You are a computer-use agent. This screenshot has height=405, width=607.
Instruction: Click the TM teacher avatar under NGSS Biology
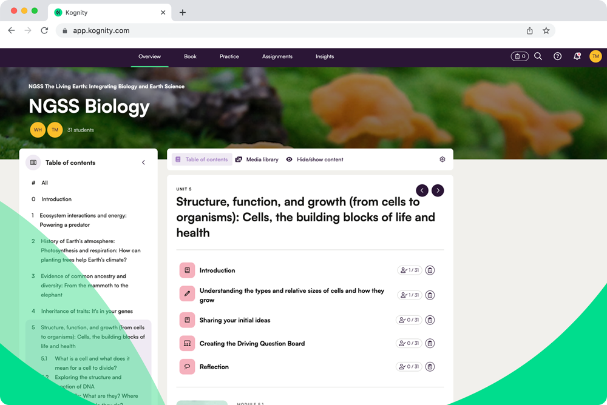pyautogui.click(x=55, y=130)
